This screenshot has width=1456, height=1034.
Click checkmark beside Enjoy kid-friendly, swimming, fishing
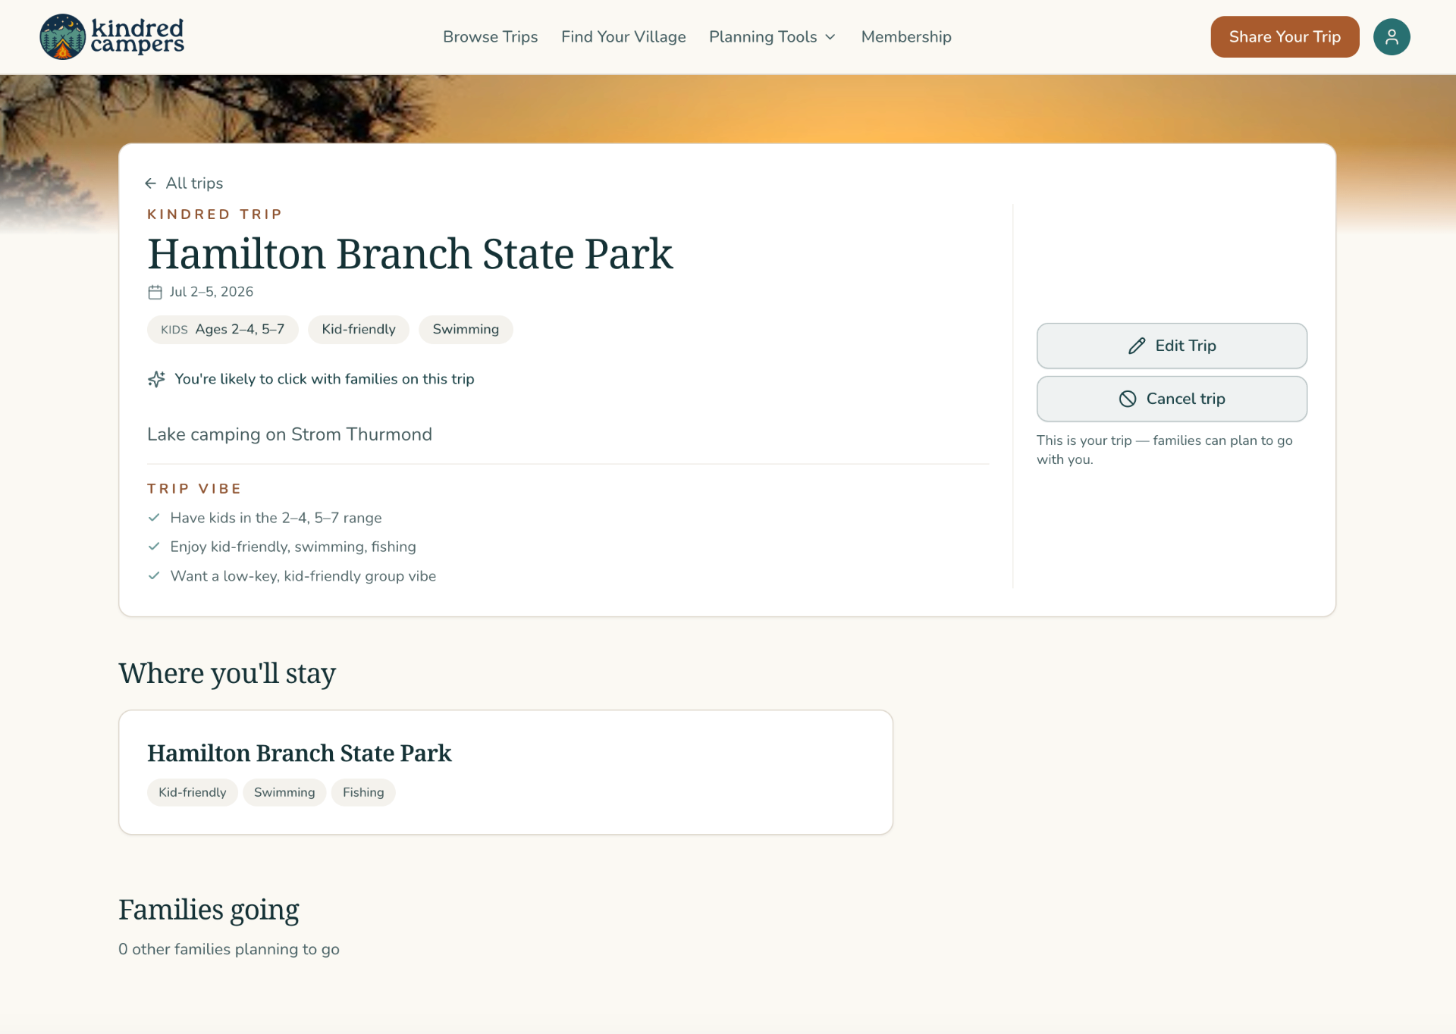[x=154, y=547]
